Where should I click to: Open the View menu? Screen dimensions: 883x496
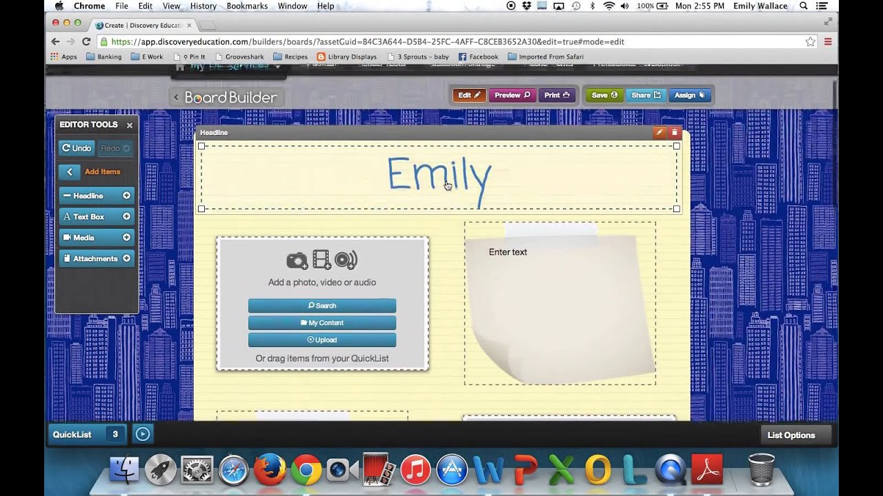point(171,6)
